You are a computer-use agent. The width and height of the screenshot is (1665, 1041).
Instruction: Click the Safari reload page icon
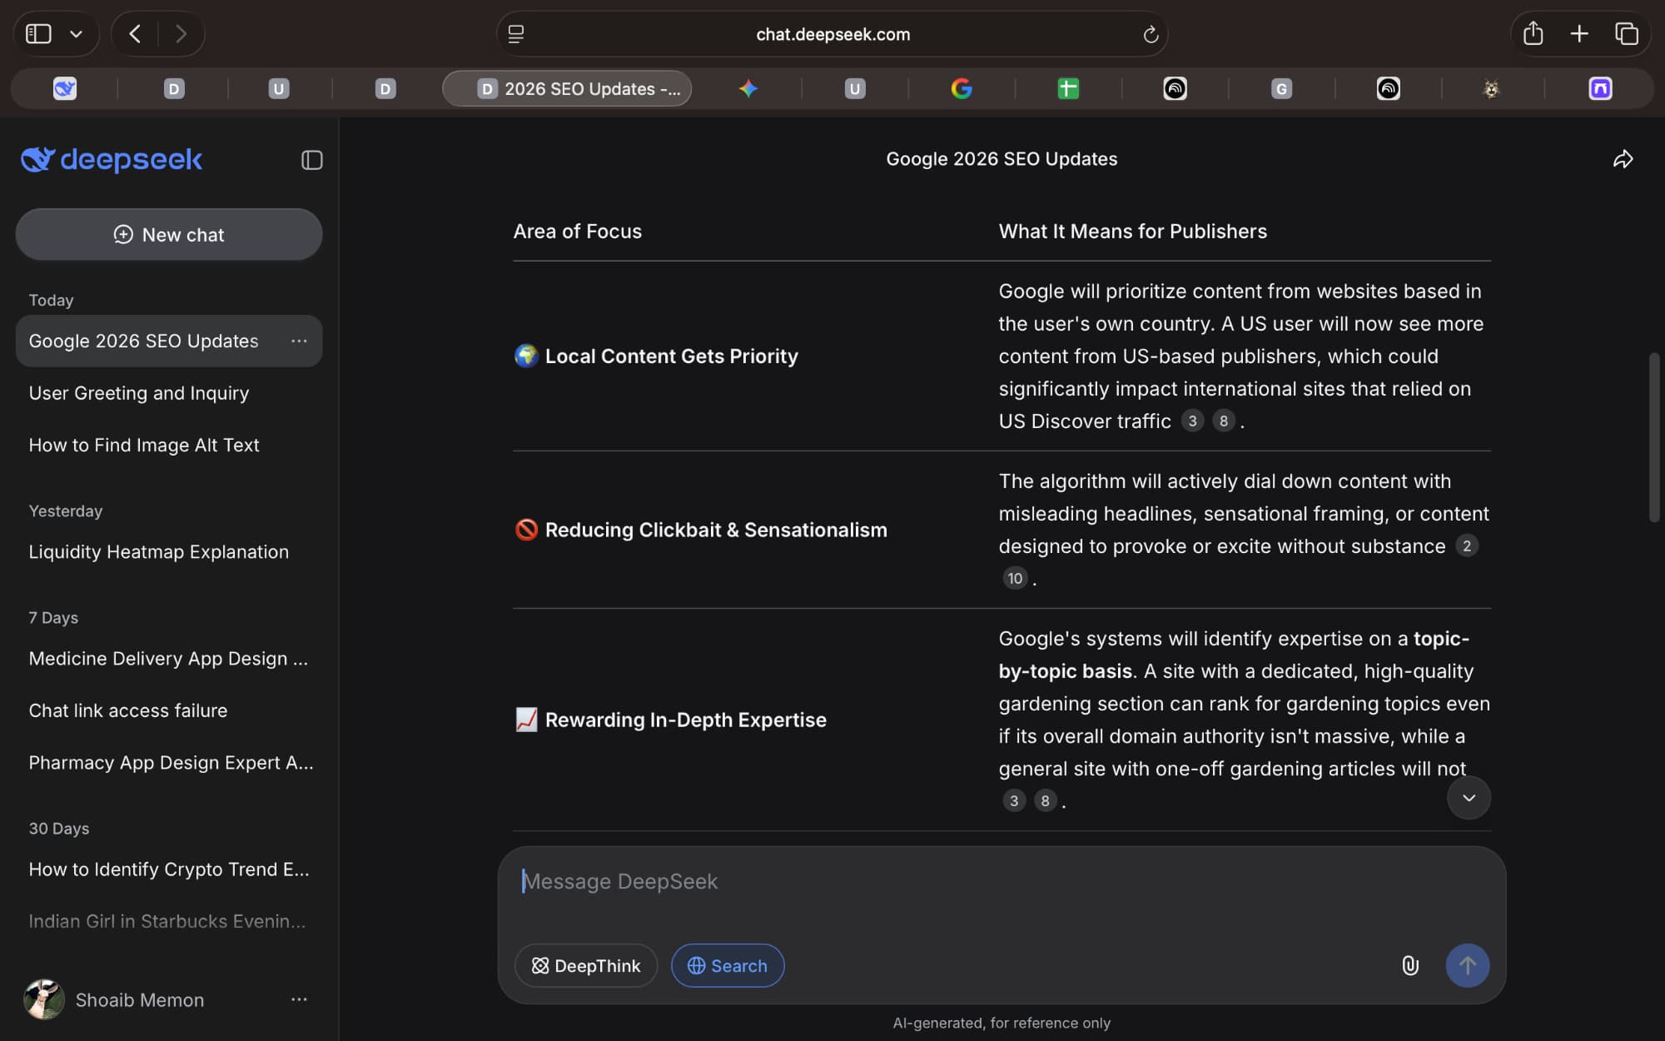click(1151, 34)
